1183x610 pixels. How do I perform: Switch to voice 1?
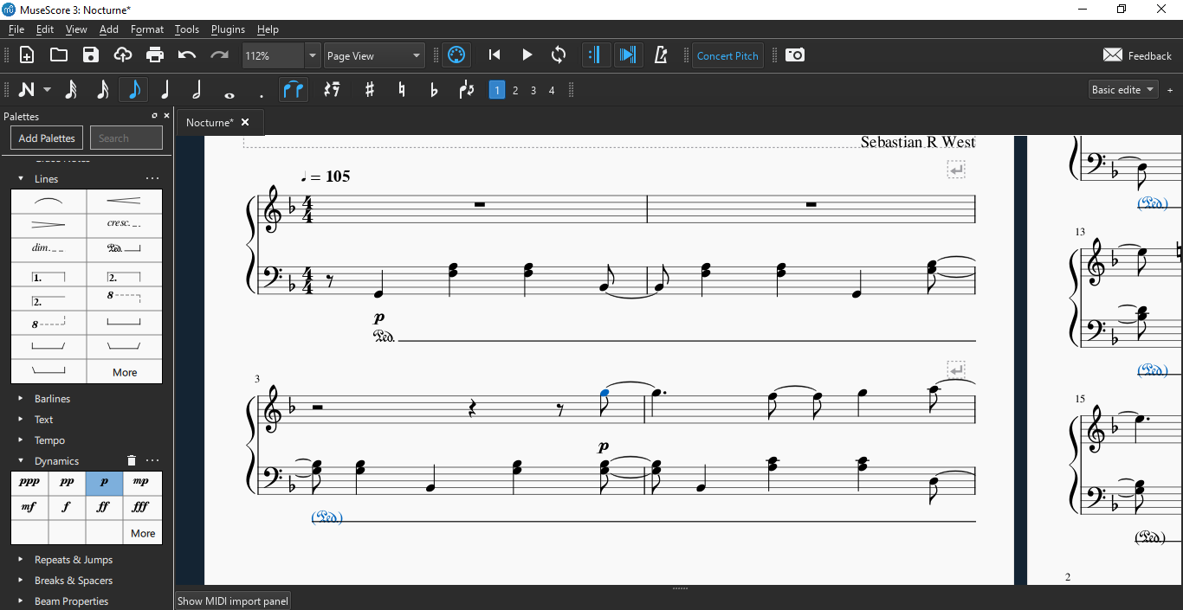click(x=497, y=90)
